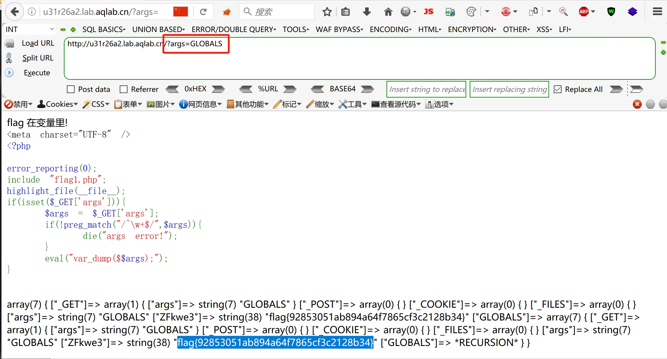The height and width of the screenshot is (359, 667).
Task: Open the downloads arrow icon
Action: 367,12
